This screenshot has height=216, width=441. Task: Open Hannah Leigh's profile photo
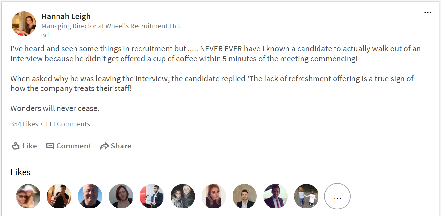tap(24, 24)
